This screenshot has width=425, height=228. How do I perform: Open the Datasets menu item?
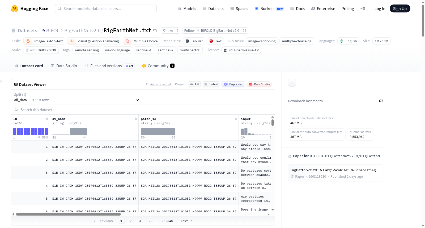pyautogui.click(x=213, y=8)
